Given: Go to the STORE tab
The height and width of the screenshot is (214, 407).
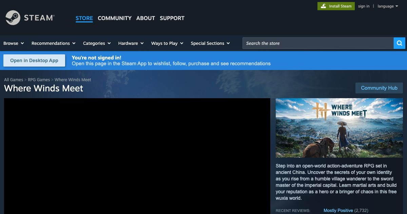Looking at the screenshot, I should (84, 18).
